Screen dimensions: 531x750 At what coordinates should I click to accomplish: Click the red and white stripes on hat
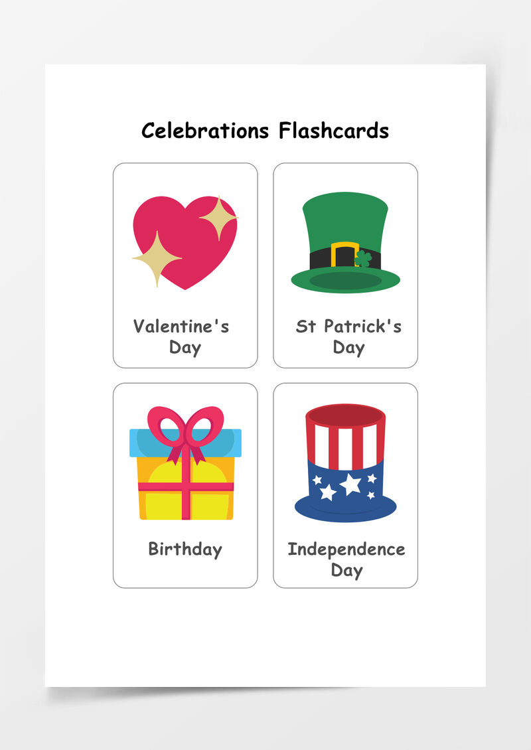(x=345, y=446)
